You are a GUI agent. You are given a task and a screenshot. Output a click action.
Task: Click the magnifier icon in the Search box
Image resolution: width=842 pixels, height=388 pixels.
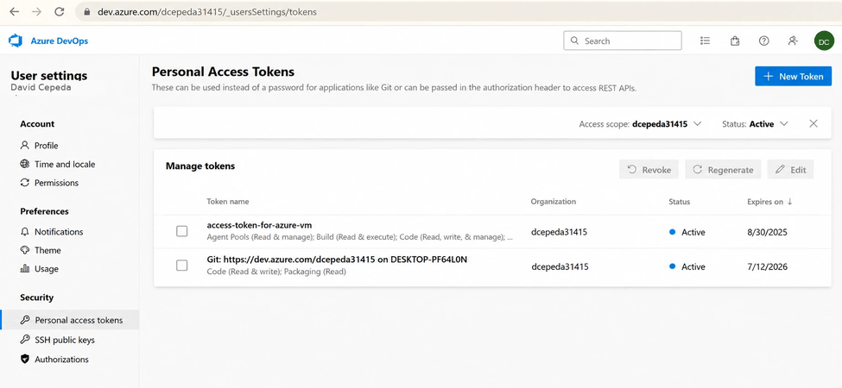click(574, 41)
